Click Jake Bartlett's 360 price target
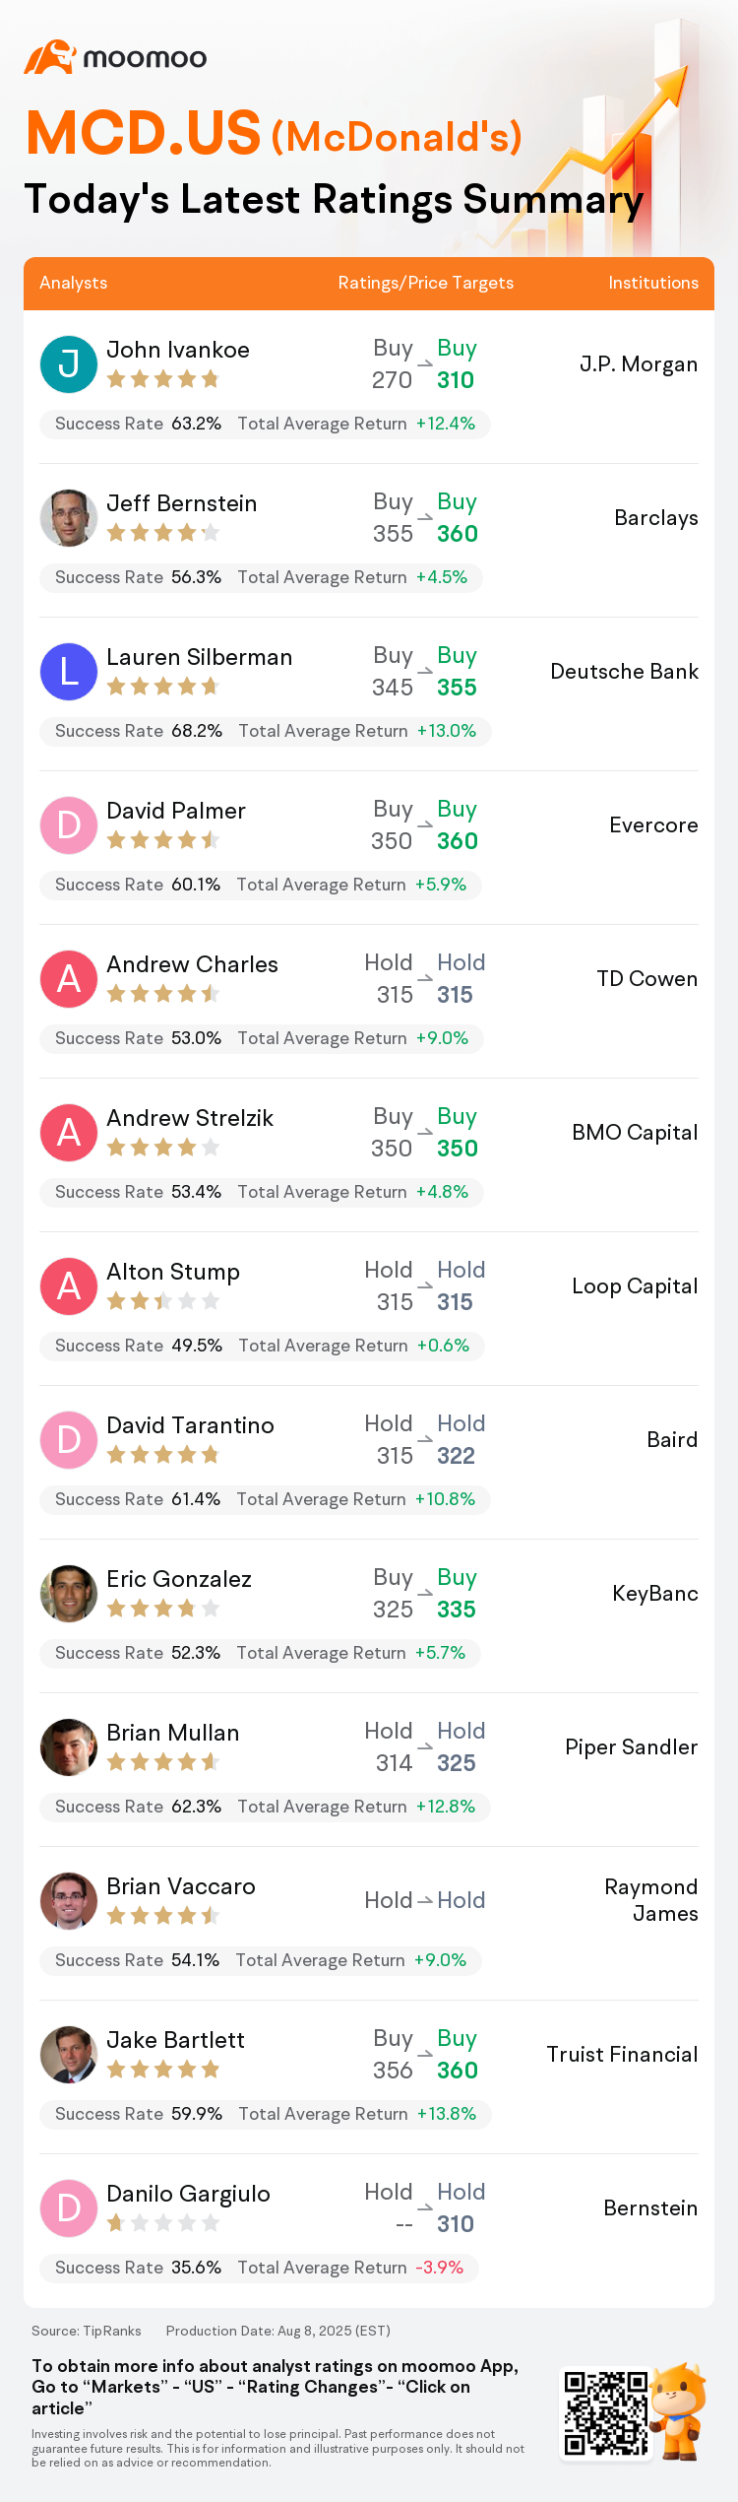This screenshot has width=738, height=2502. click(458, 2071)
